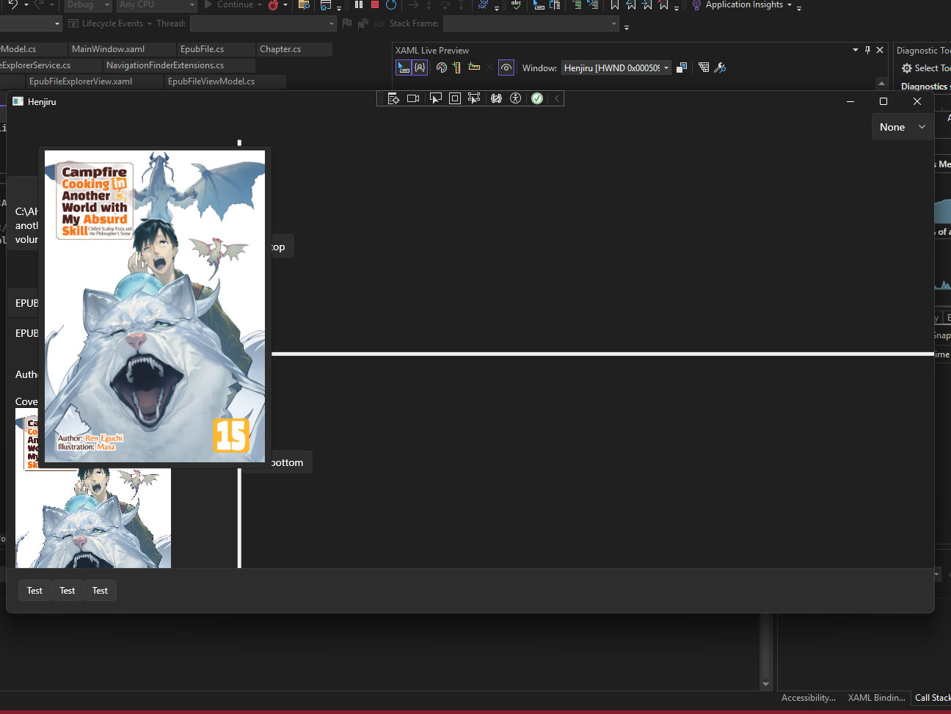The image size is (951, 714).
Task: Open XAML Live Preview panel options arrow
Action: pyautogui.click(x=856, y=50)
